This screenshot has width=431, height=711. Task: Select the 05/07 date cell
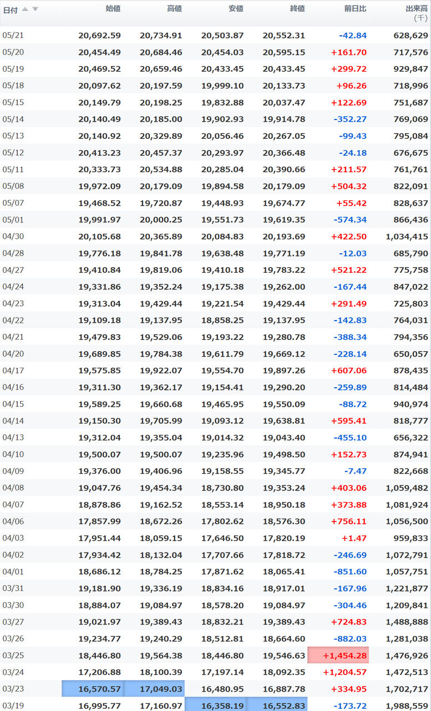click(x=13, y=202)
